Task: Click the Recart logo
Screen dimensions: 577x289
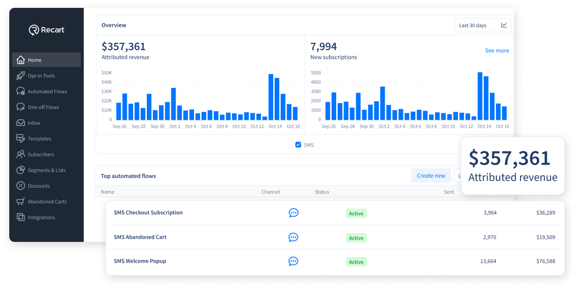Action: [x=47, y=30]
